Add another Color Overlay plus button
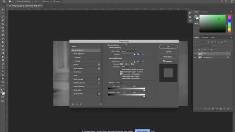235x132 pixels. (x=99, y=79)
